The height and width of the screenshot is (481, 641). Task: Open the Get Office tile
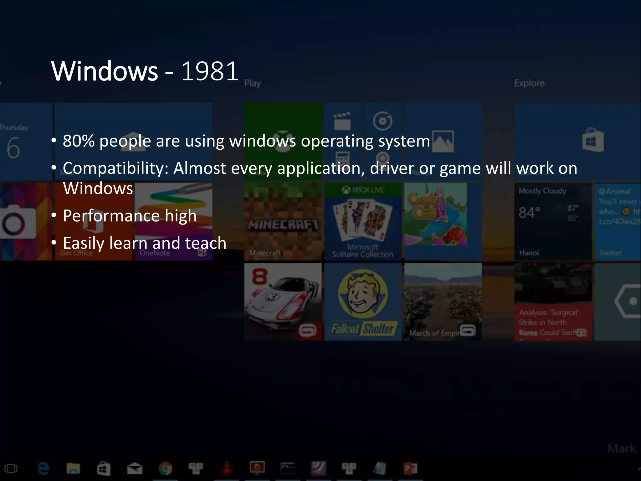[x=93, y=222]
